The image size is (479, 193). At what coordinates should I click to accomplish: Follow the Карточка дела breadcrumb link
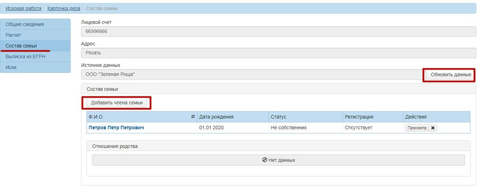64,8
